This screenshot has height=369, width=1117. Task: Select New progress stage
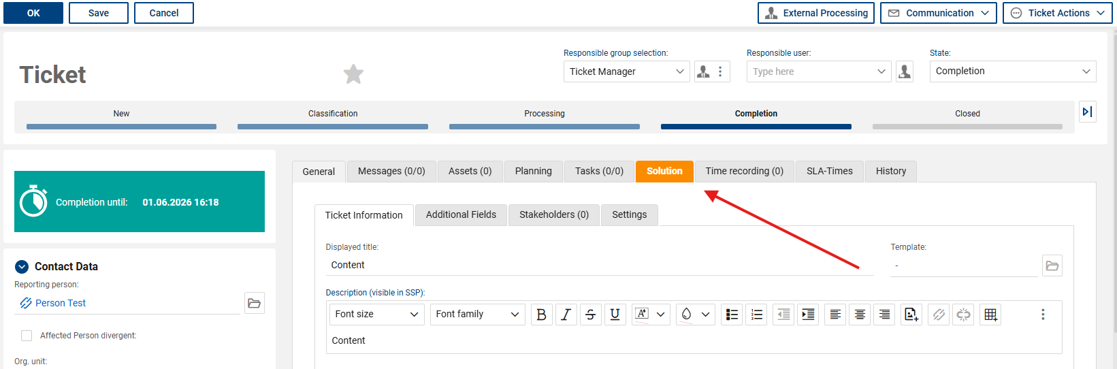point(121,118)
